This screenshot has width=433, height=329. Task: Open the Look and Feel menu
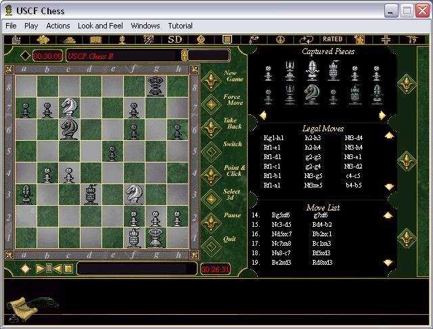[x=100, y=26]
